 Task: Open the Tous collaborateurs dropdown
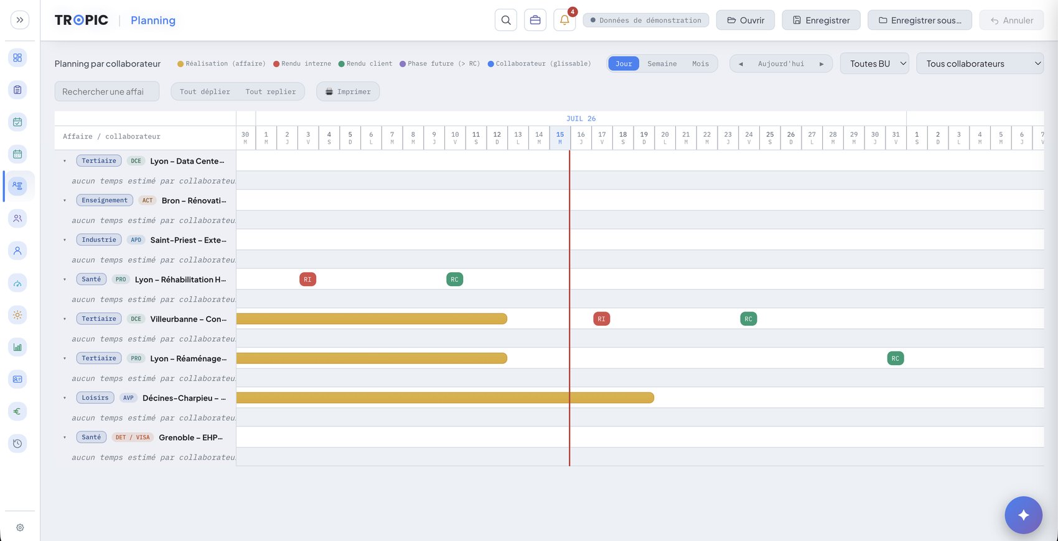pos(980,63)
